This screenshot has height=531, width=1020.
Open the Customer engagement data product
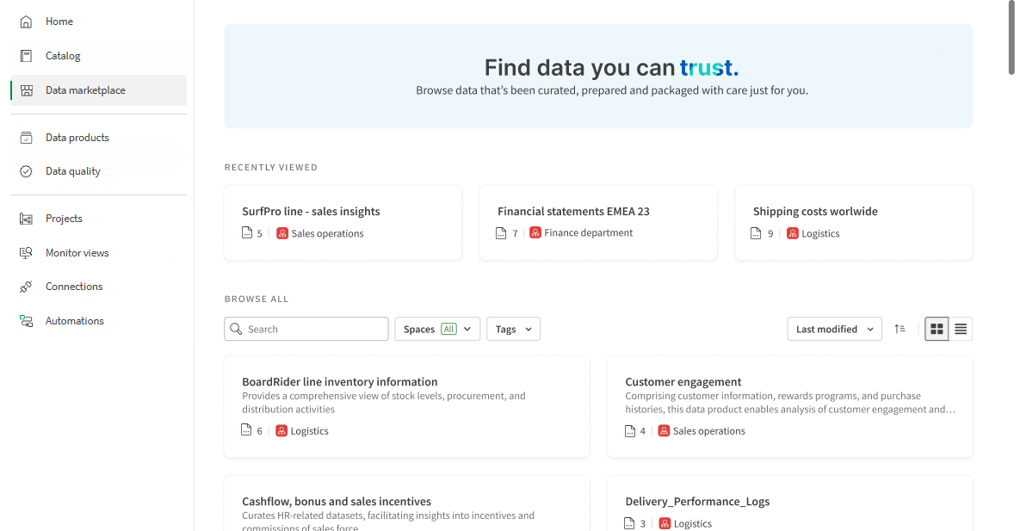click(x=788, y=404)
